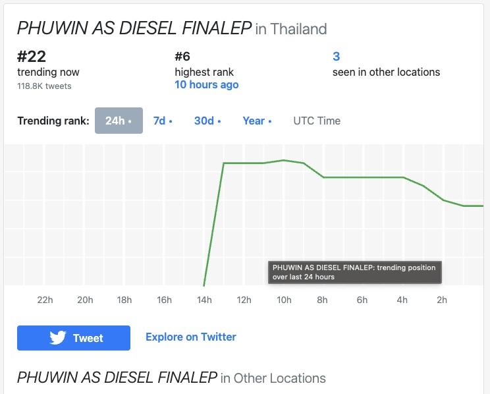Click the chart line peak above 10h
The image size is (490, 394).
[283, 160]
